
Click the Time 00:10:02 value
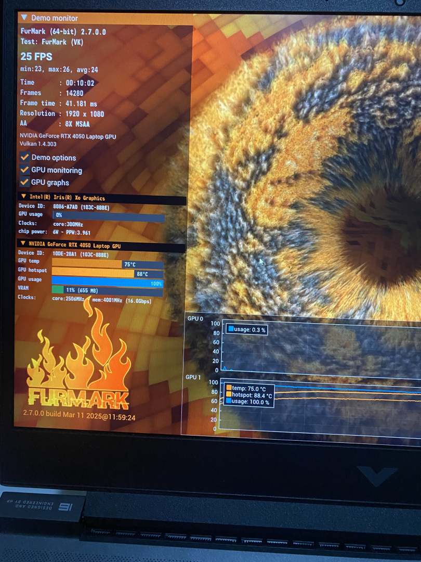click(80, 83)
